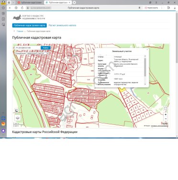The image size is (178, 180).
Task: Expand the tab list chevron near the tabs
Action: point(13,2)
